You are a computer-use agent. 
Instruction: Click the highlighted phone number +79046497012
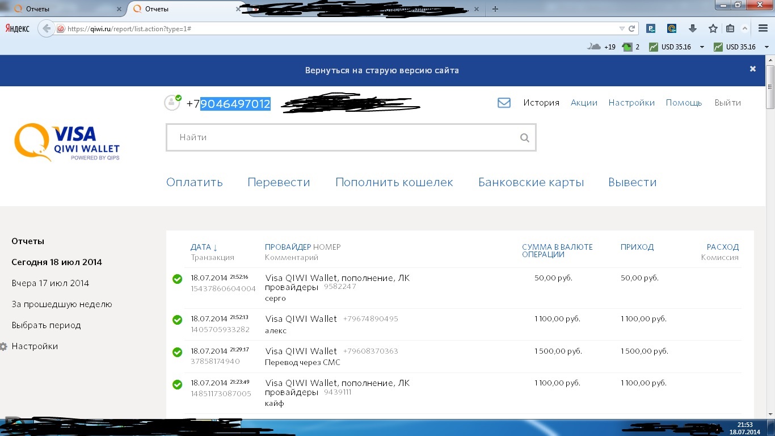point(229,104)
